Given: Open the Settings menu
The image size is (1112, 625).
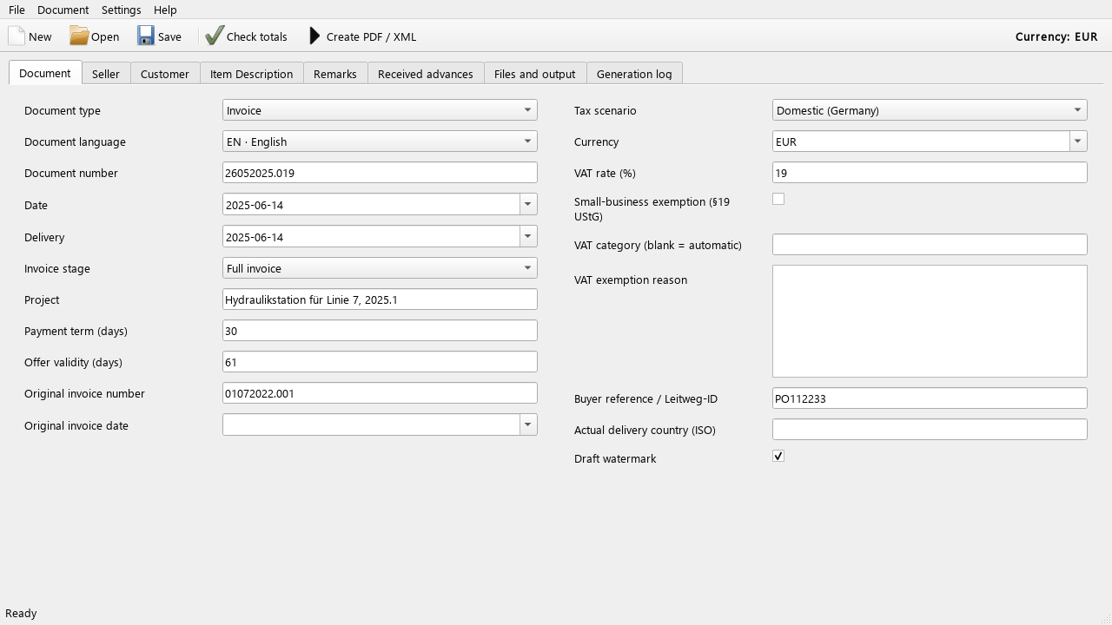Looking at the screenshot, I should [121, 10].
